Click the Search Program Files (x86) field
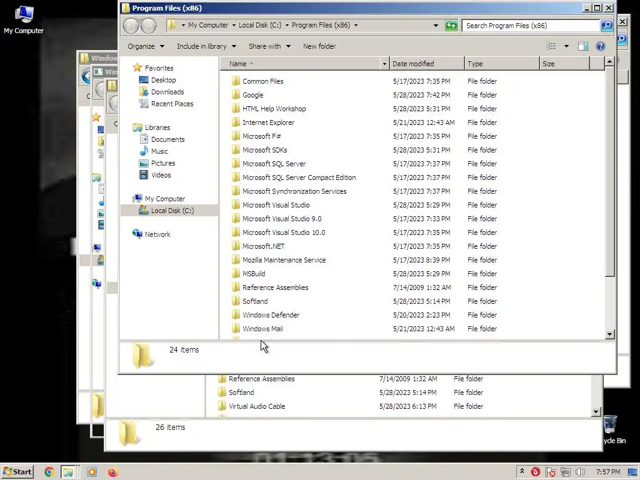Screen dimensions: 640x480 [531, 25]
